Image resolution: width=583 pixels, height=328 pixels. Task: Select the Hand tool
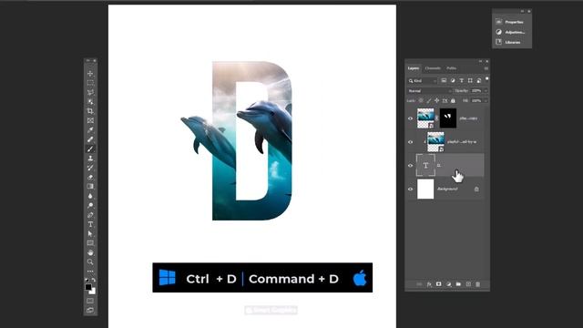pyautogui.click(x=90, y=252)
